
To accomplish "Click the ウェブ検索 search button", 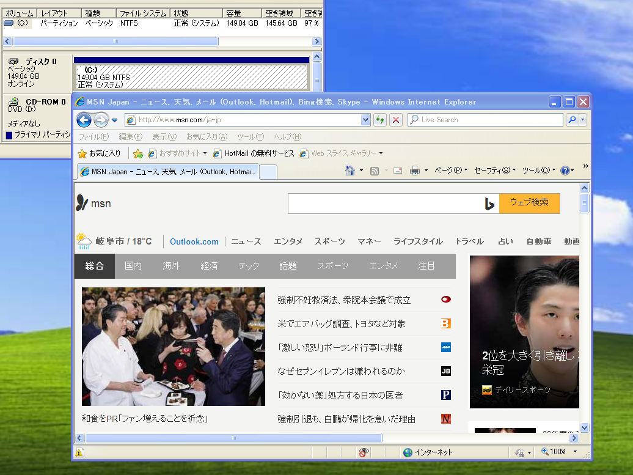I will point(529,204).
